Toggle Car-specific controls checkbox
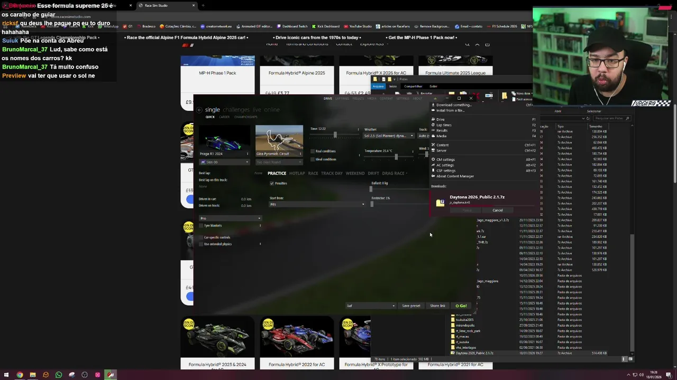The height and width of the screenshot is (380, 677). pos(201,237)
